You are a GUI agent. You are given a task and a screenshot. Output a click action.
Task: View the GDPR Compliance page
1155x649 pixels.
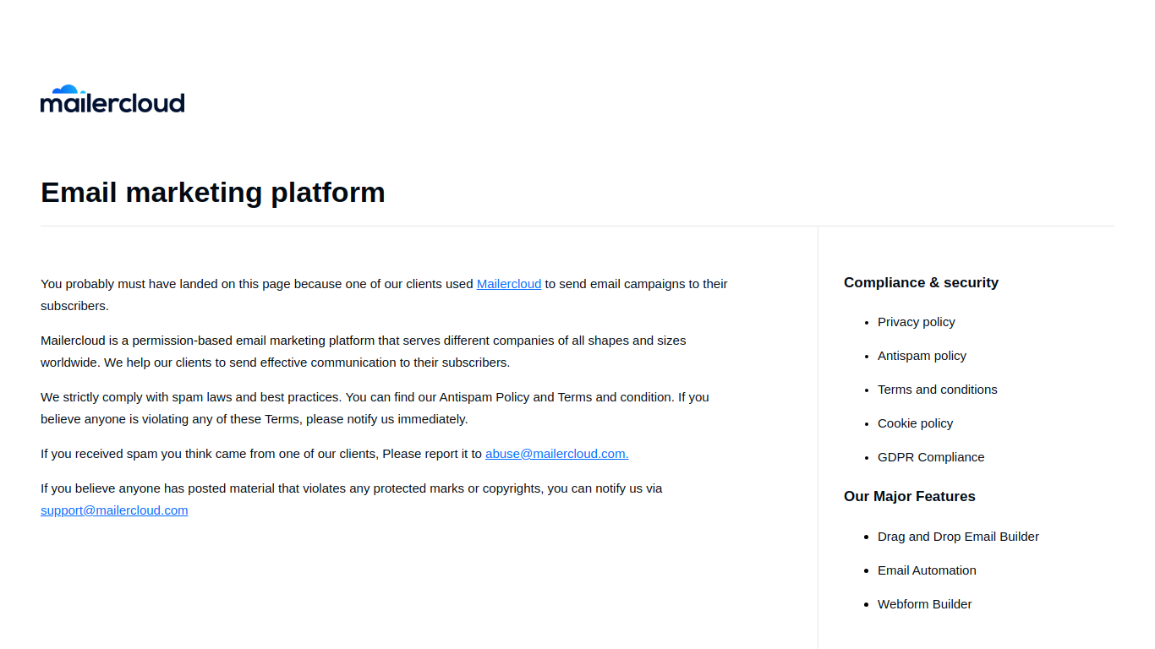point(931,457)
